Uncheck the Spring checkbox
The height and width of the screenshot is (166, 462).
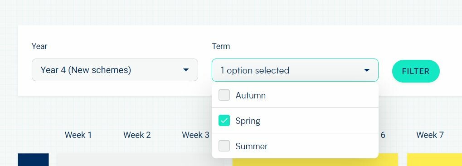click(224, 121)
